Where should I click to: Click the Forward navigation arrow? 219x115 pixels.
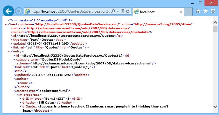click(19, 11)
